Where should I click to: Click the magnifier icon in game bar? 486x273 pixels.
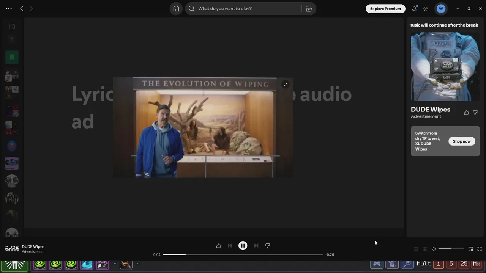point(407,264)
